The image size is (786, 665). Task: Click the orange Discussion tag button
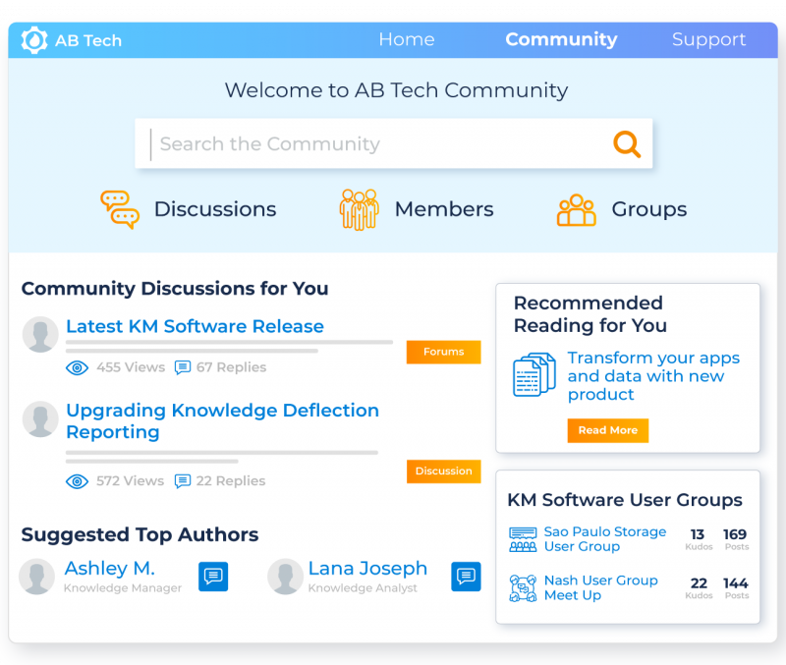click(x=444, y=471)
